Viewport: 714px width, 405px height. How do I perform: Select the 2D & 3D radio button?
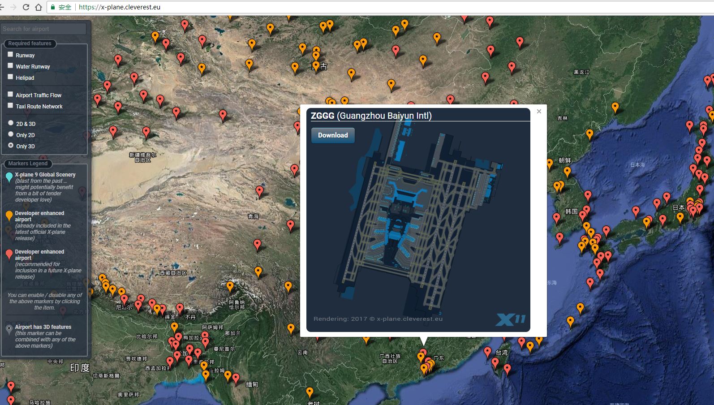coord(11,123)
